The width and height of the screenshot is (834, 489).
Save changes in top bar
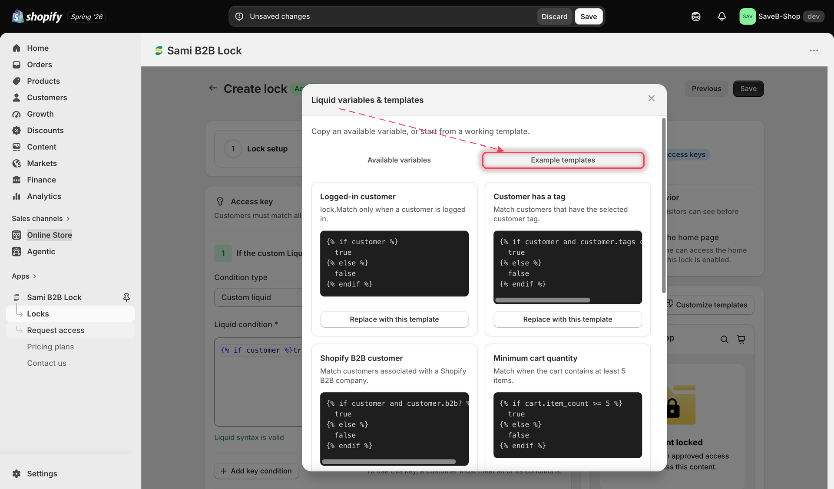coord(589,16)
